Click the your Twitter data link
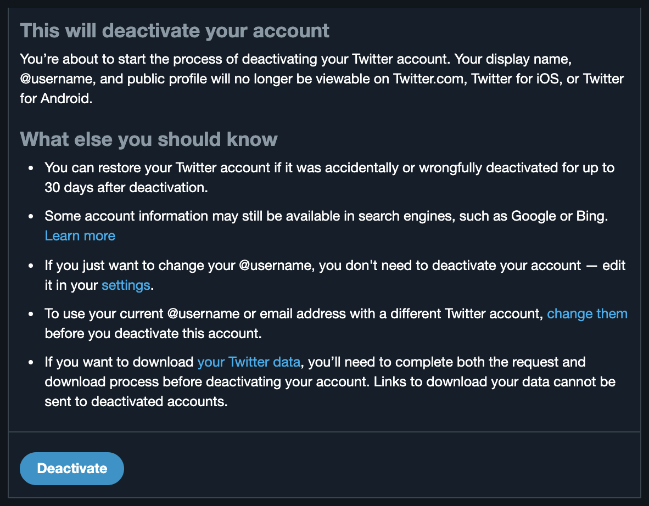649x506 pixels. [249, 362]
